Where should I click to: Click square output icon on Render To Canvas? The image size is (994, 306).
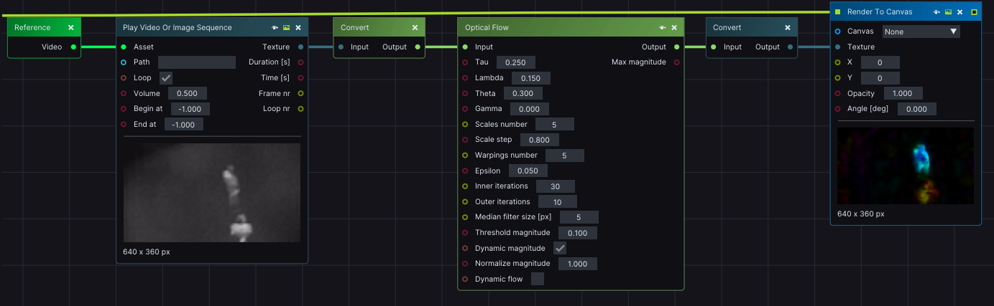(974, 12)
